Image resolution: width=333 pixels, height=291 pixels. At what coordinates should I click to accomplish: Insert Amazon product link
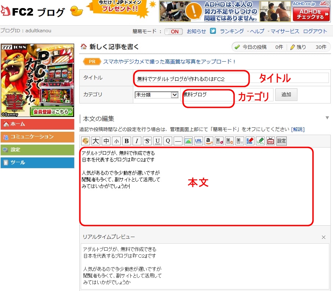click(209, 141)
